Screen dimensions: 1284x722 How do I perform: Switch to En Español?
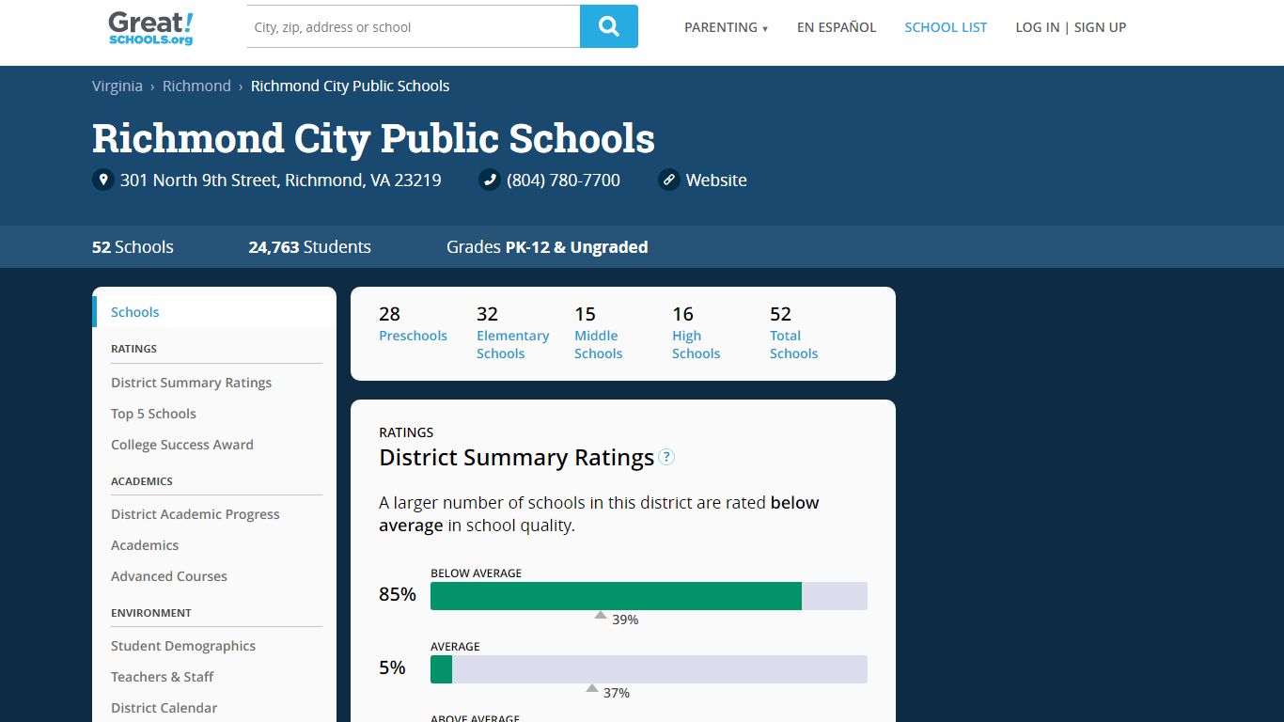[837, 27]
